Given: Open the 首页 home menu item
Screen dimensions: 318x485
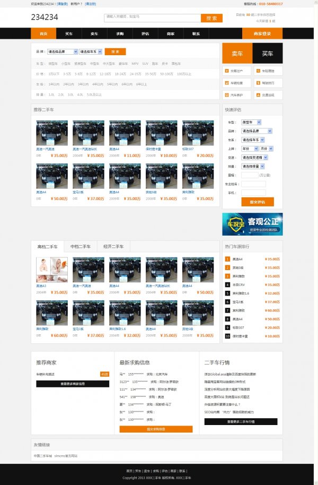Looking at the screenshot, I should coord(43,33).
